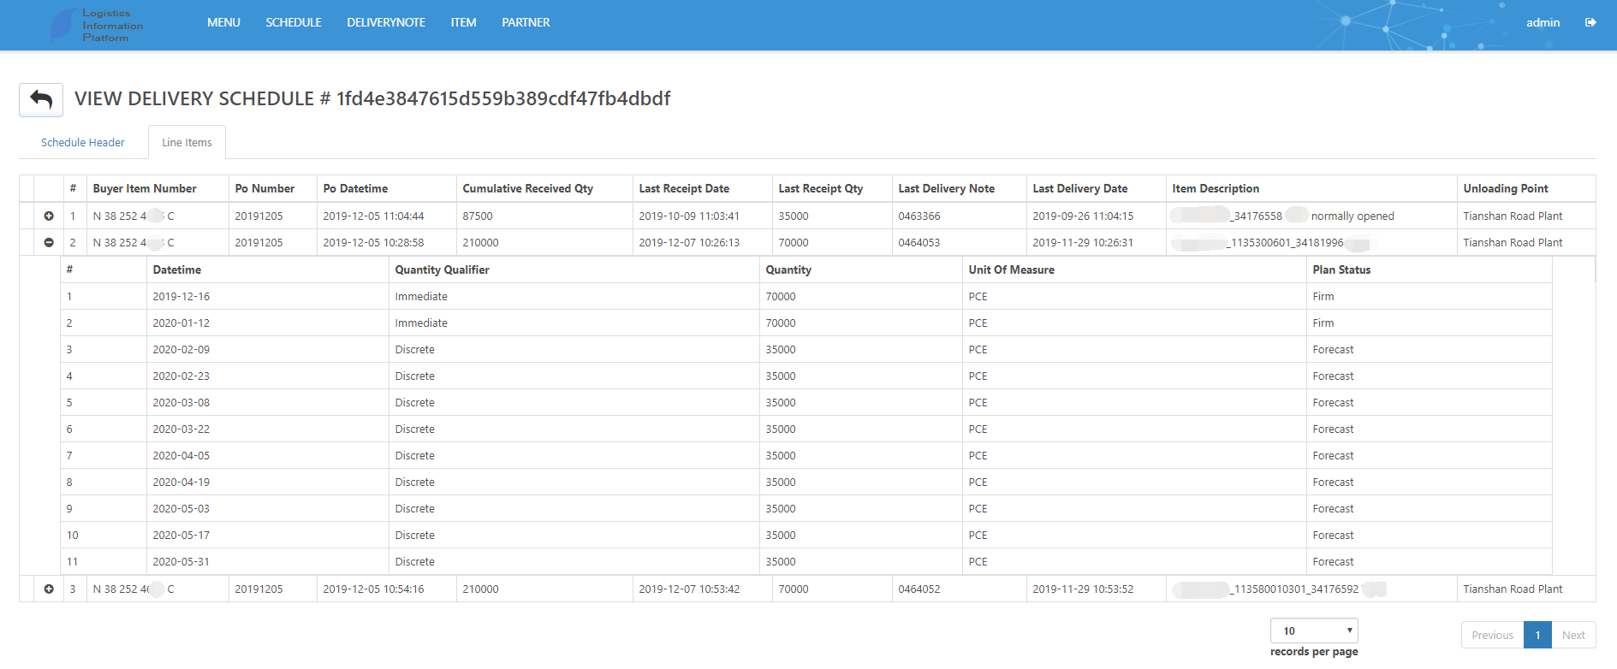Click the logout icon next to admin
1617x669 pixels.
coord(1590,22)
